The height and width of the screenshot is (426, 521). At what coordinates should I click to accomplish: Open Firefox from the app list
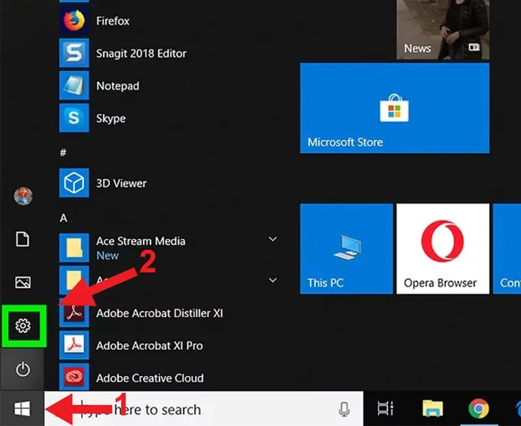tap(113, 21)
